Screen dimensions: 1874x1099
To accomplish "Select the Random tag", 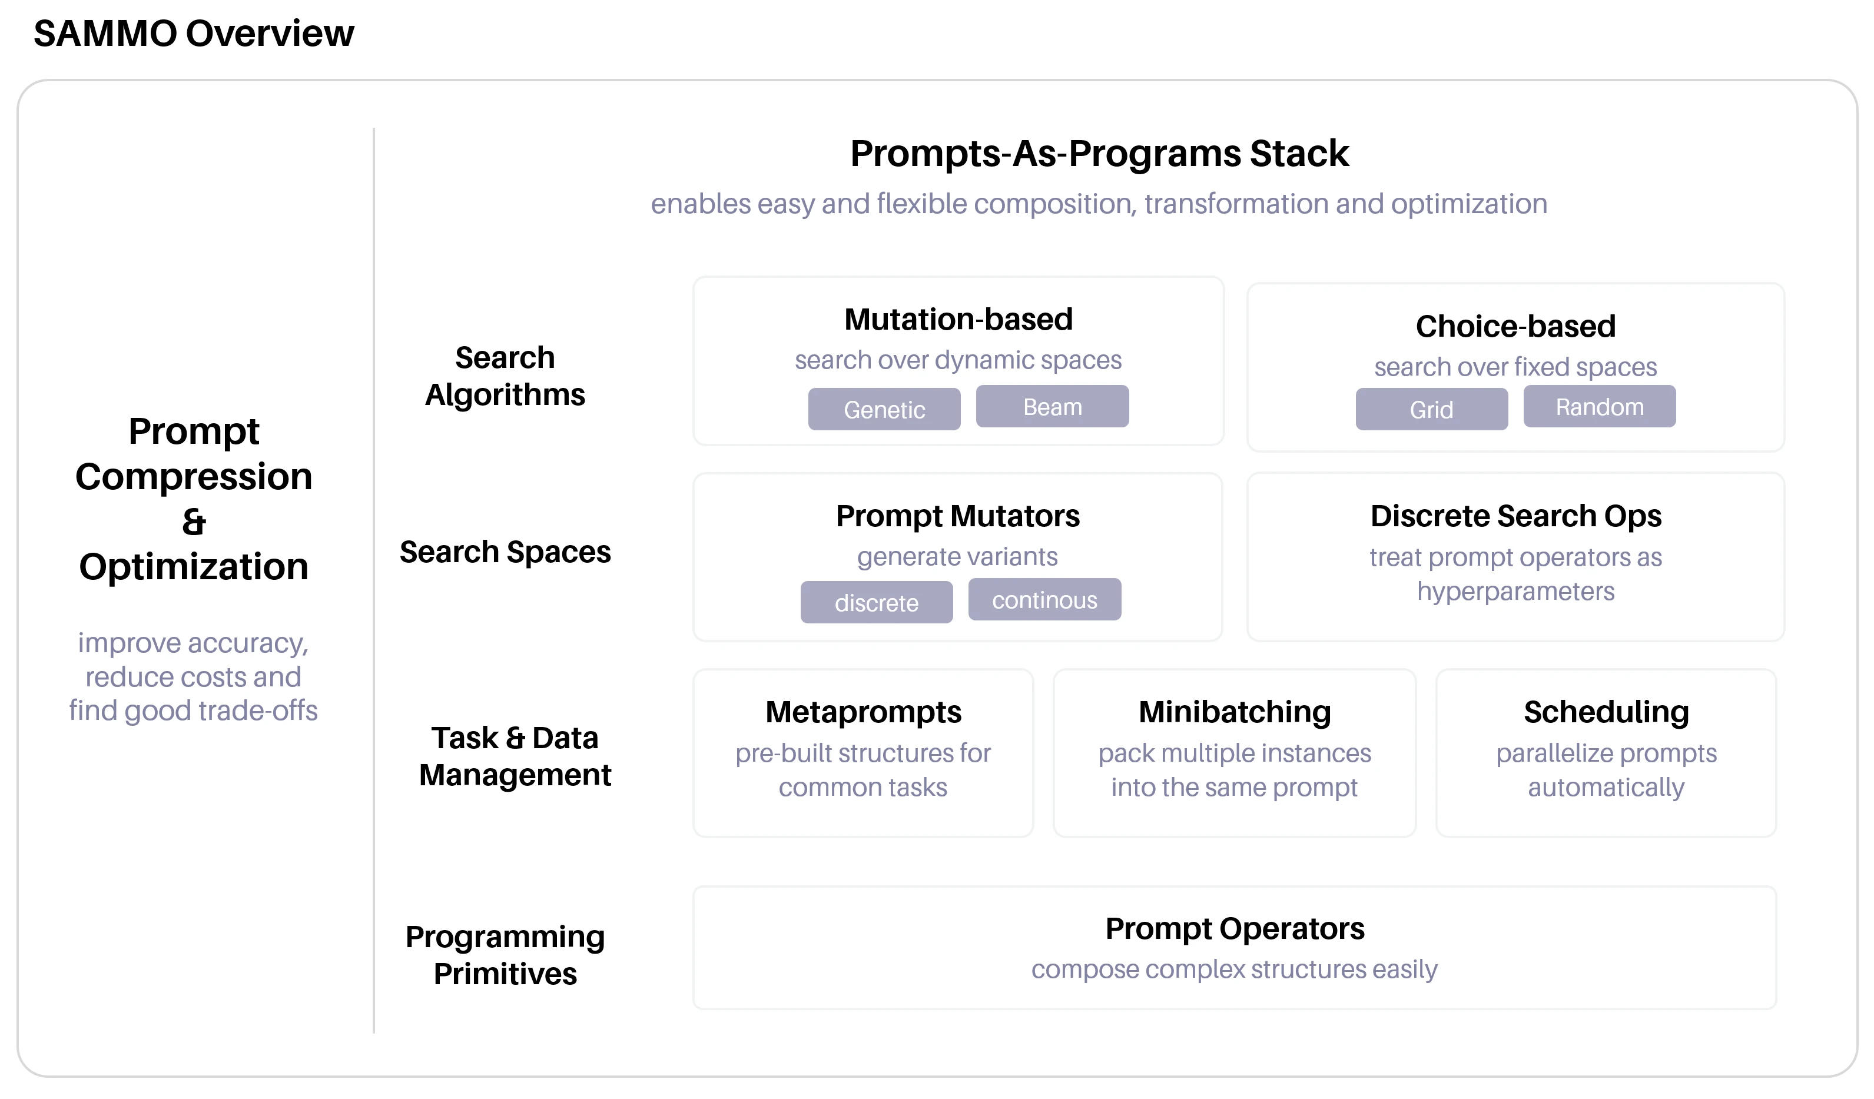I will tap(1600, 406).
